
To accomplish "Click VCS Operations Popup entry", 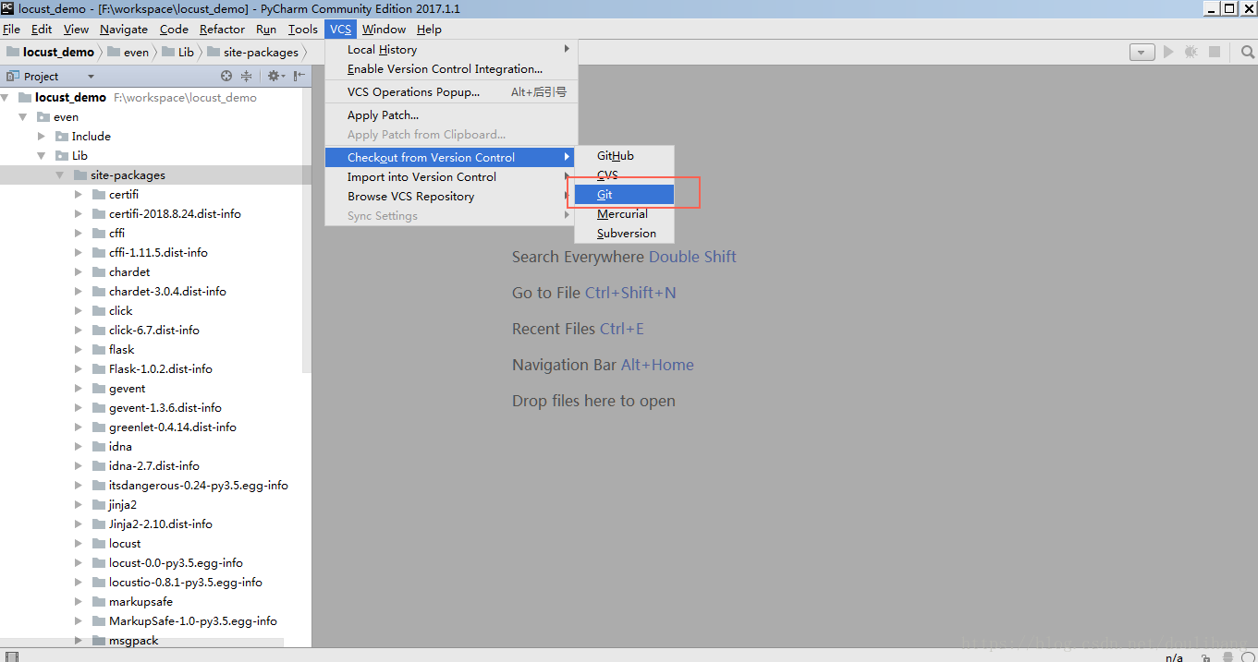I will point(451,92).
